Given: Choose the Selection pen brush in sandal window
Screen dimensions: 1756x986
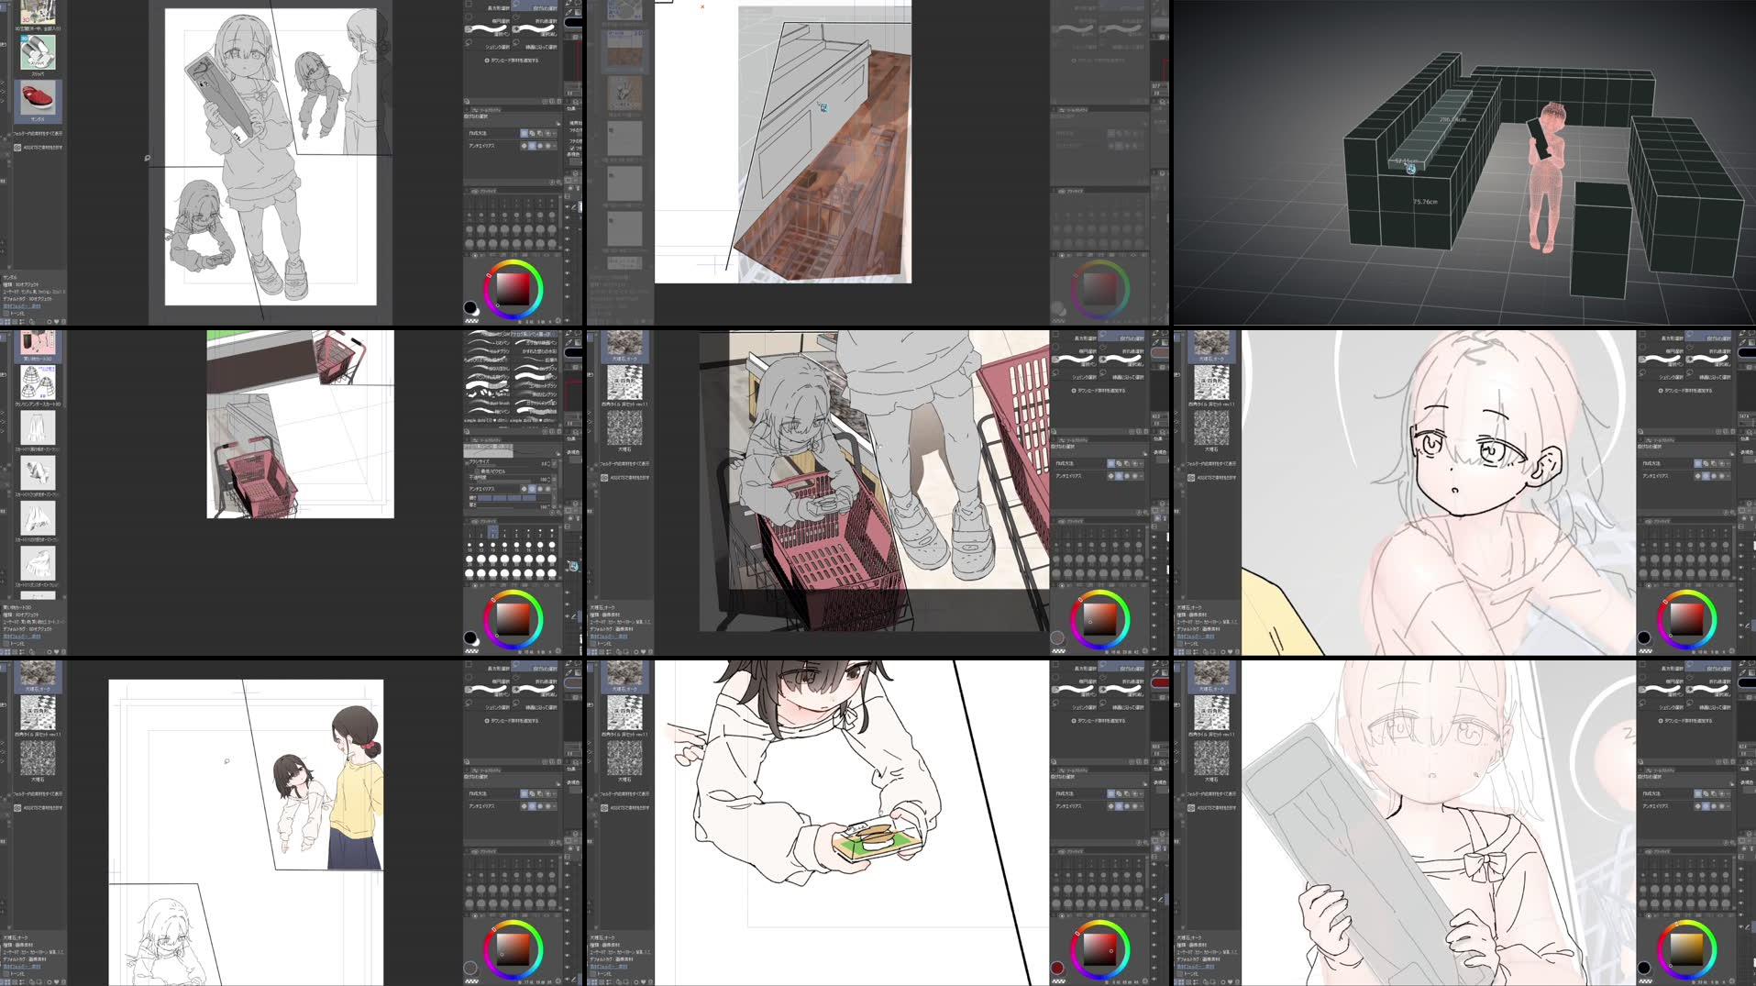Looking at the screenshot, I should tap(488, 32).
